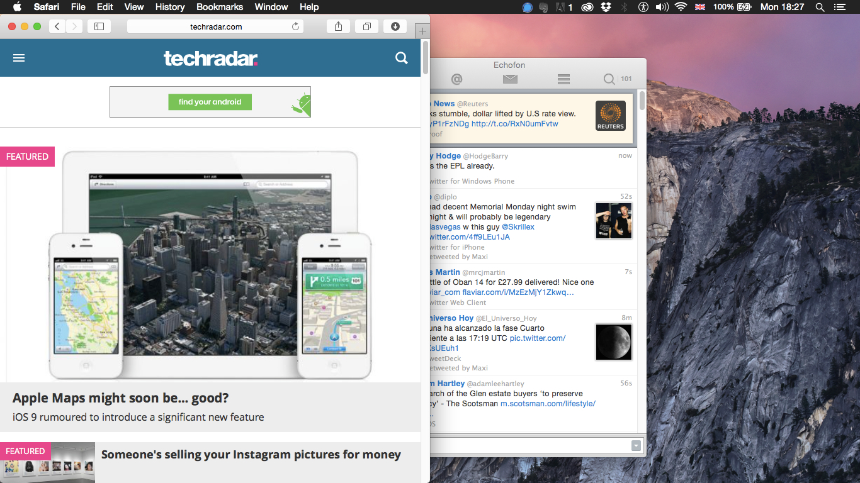Open the accessibility status icon

click(643, 7)
